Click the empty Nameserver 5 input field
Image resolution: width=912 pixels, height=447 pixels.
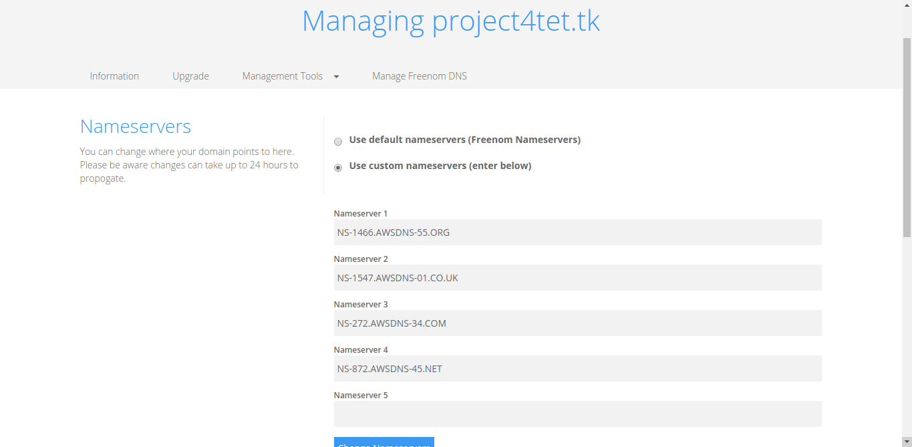point(577,414)
